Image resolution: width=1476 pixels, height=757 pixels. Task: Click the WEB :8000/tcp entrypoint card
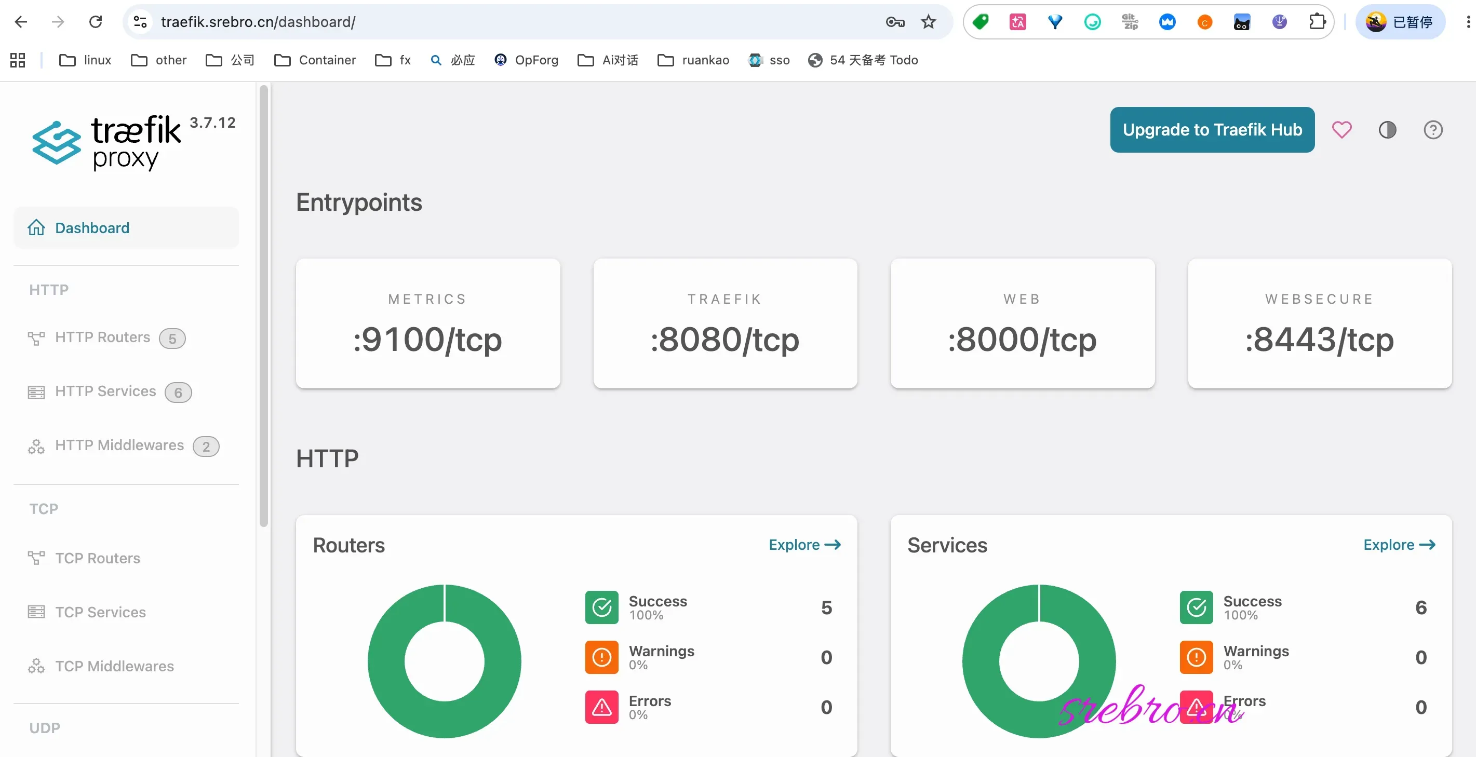(1022, 323)
